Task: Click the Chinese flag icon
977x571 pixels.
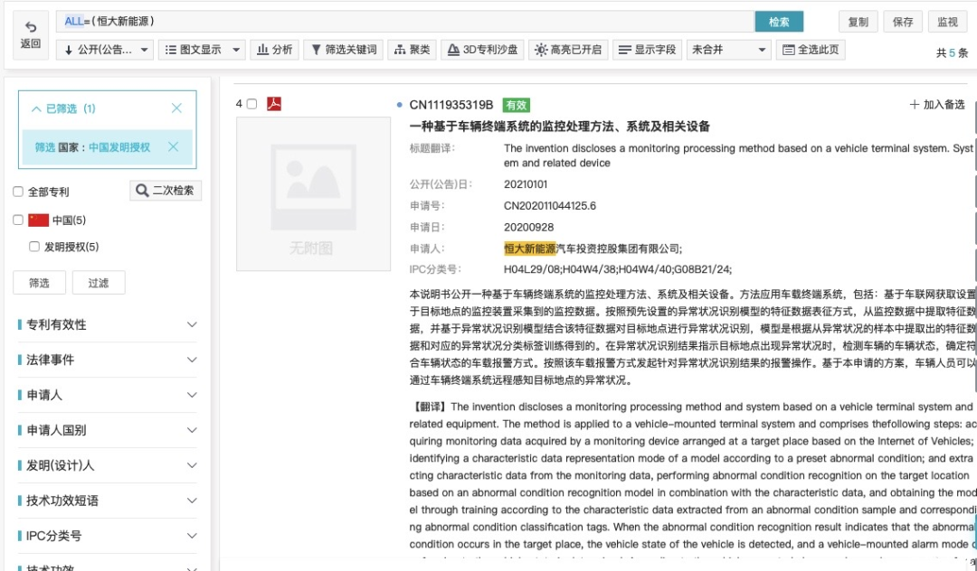Action: [x=39, y=220]
